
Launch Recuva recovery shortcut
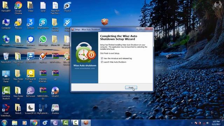pyautogui.click(x=18, y=24)
